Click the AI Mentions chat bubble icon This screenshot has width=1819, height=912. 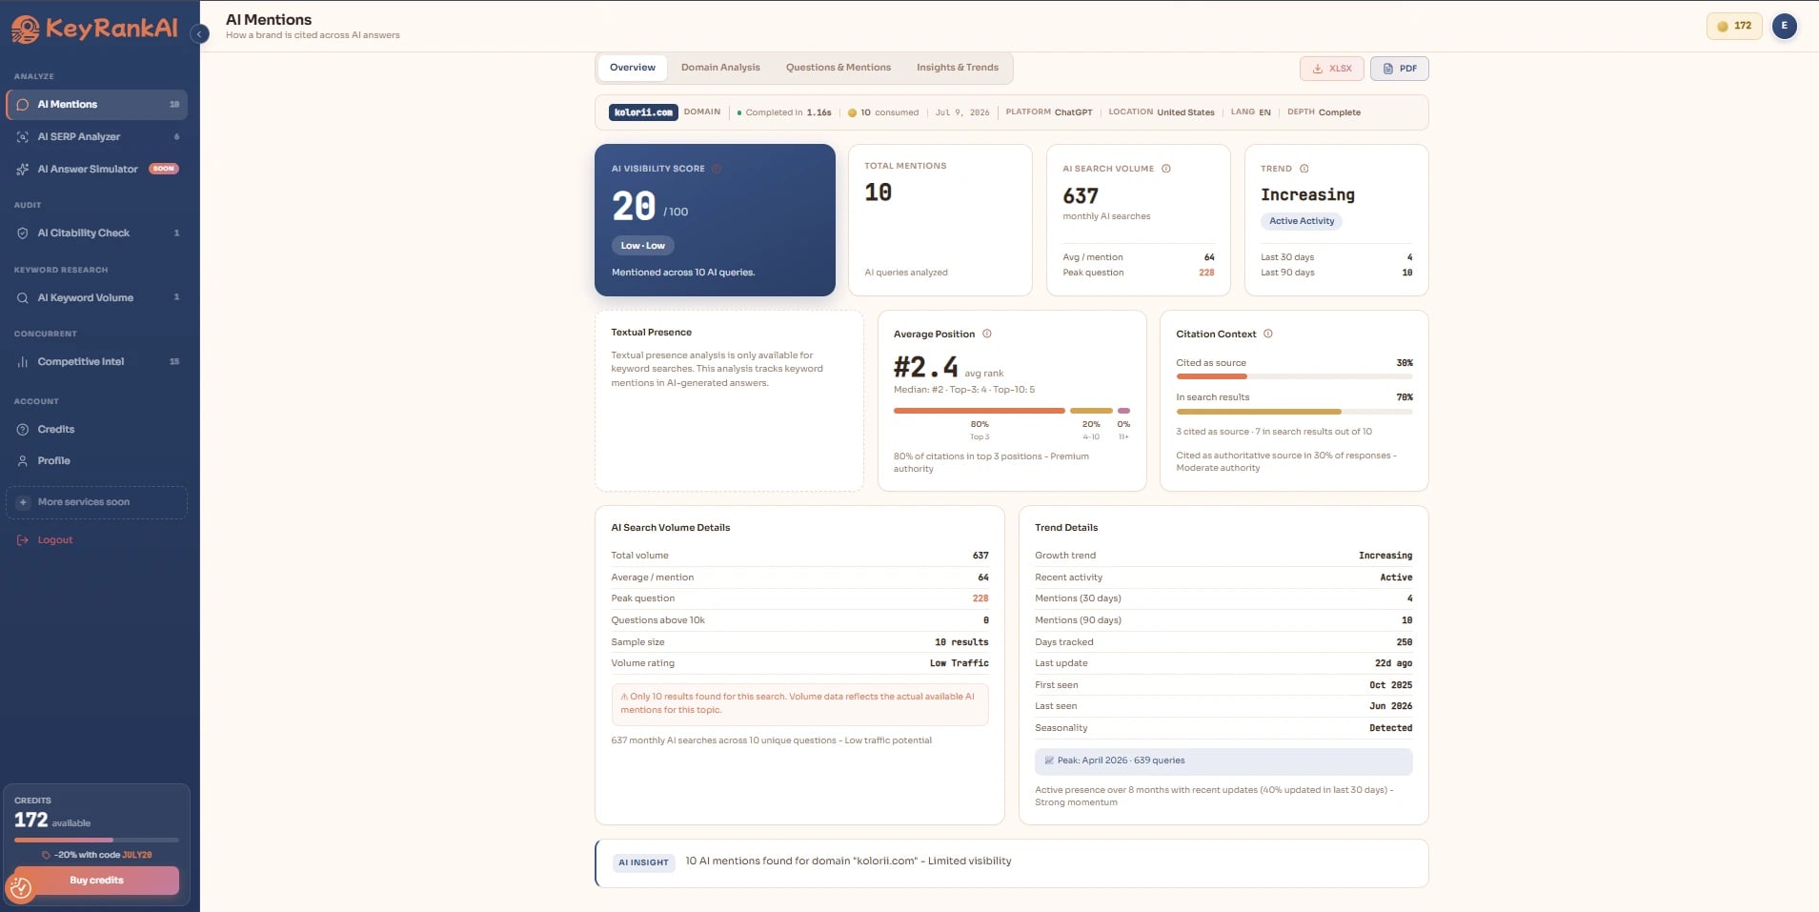[23, 104]
